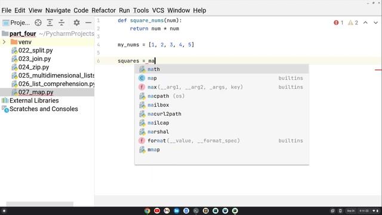Open the Run menu
Image resolution: width=382 pixels, height=215 pixels.
[124, 11]
